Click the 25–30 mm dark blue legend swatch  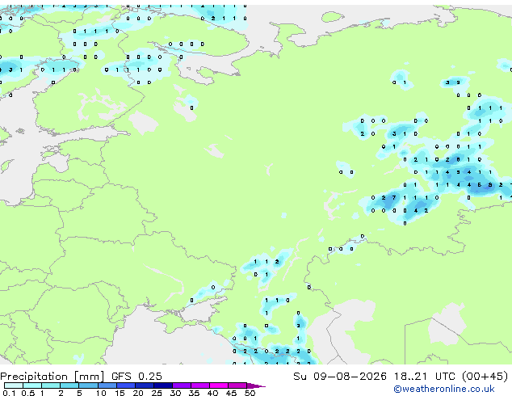pyautogui.click(x=163, y=385)
